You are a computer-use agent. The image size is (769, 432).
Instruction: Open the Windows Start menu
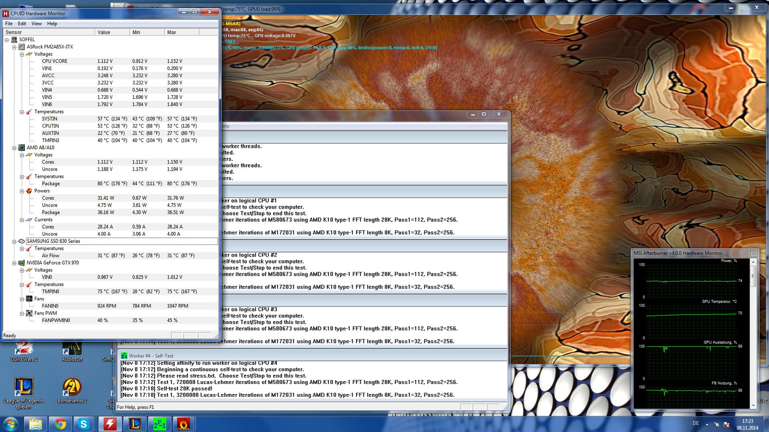point(11,424)
